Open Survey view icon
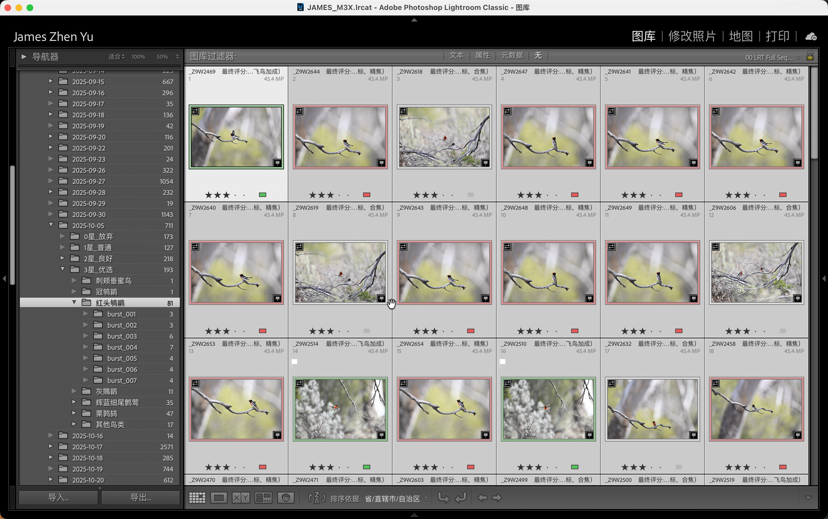Image resolution: width=828 pixels, height=519 pixels. point(263,497)
